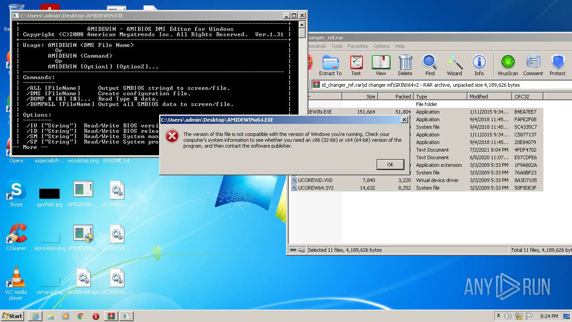Switch to WinRAR via its taskbar button
Image resolution: width=572 pixels, height=322 pixels.
(x=111, y=316)
